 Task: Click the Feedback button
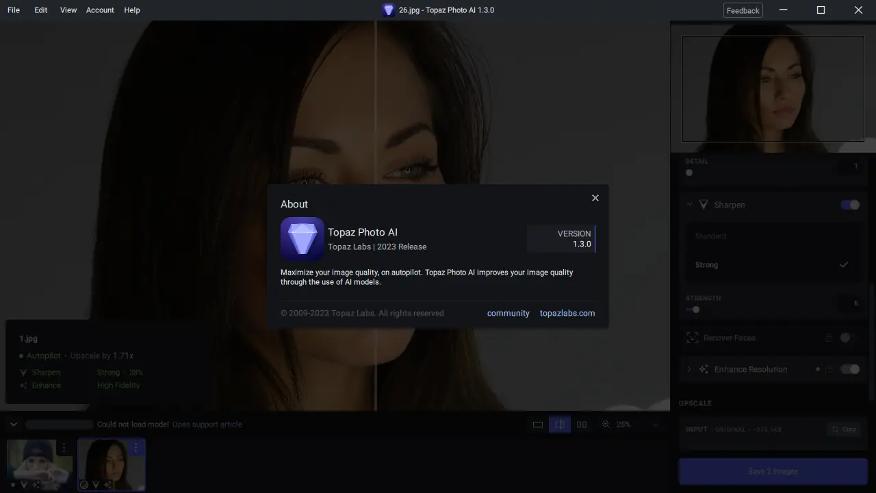click(x=743, y=10)
